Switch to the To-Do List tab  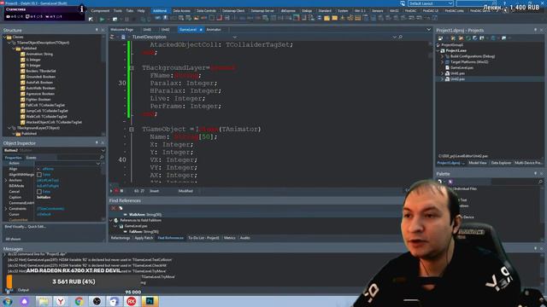(x=203, y=238)
